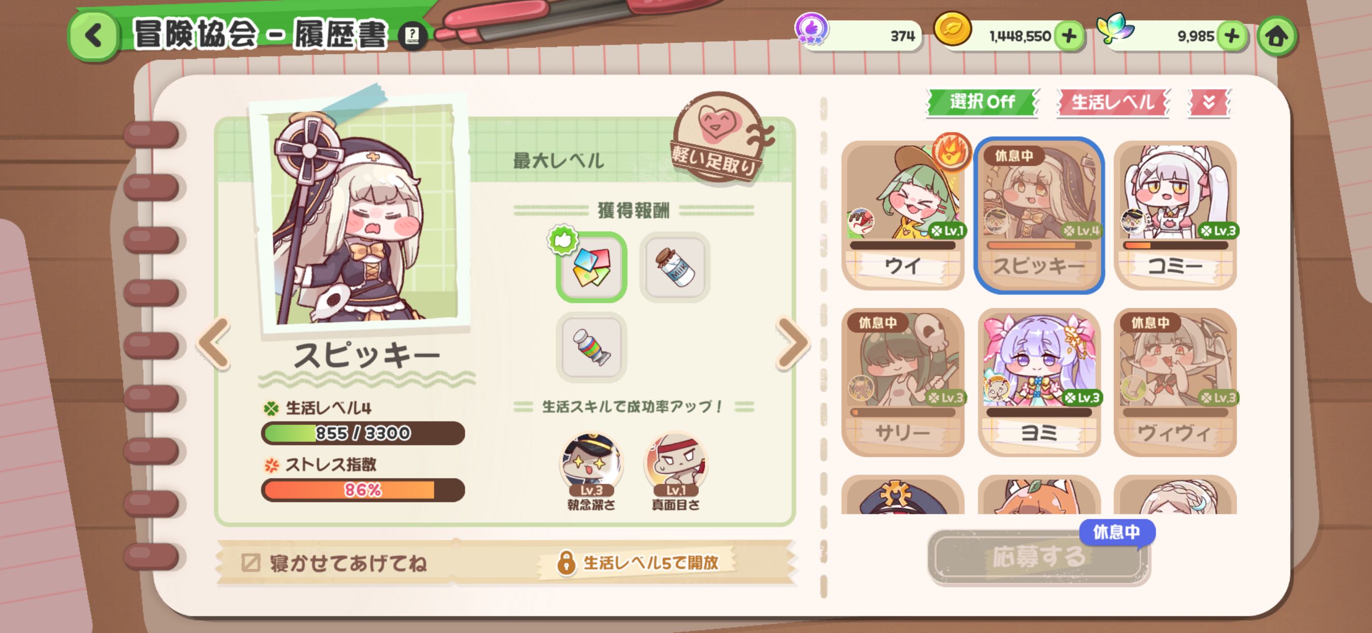This screenshot has height=633, width=1372.
Task: Show the next character with right chevron
Action: click(792, 343)
